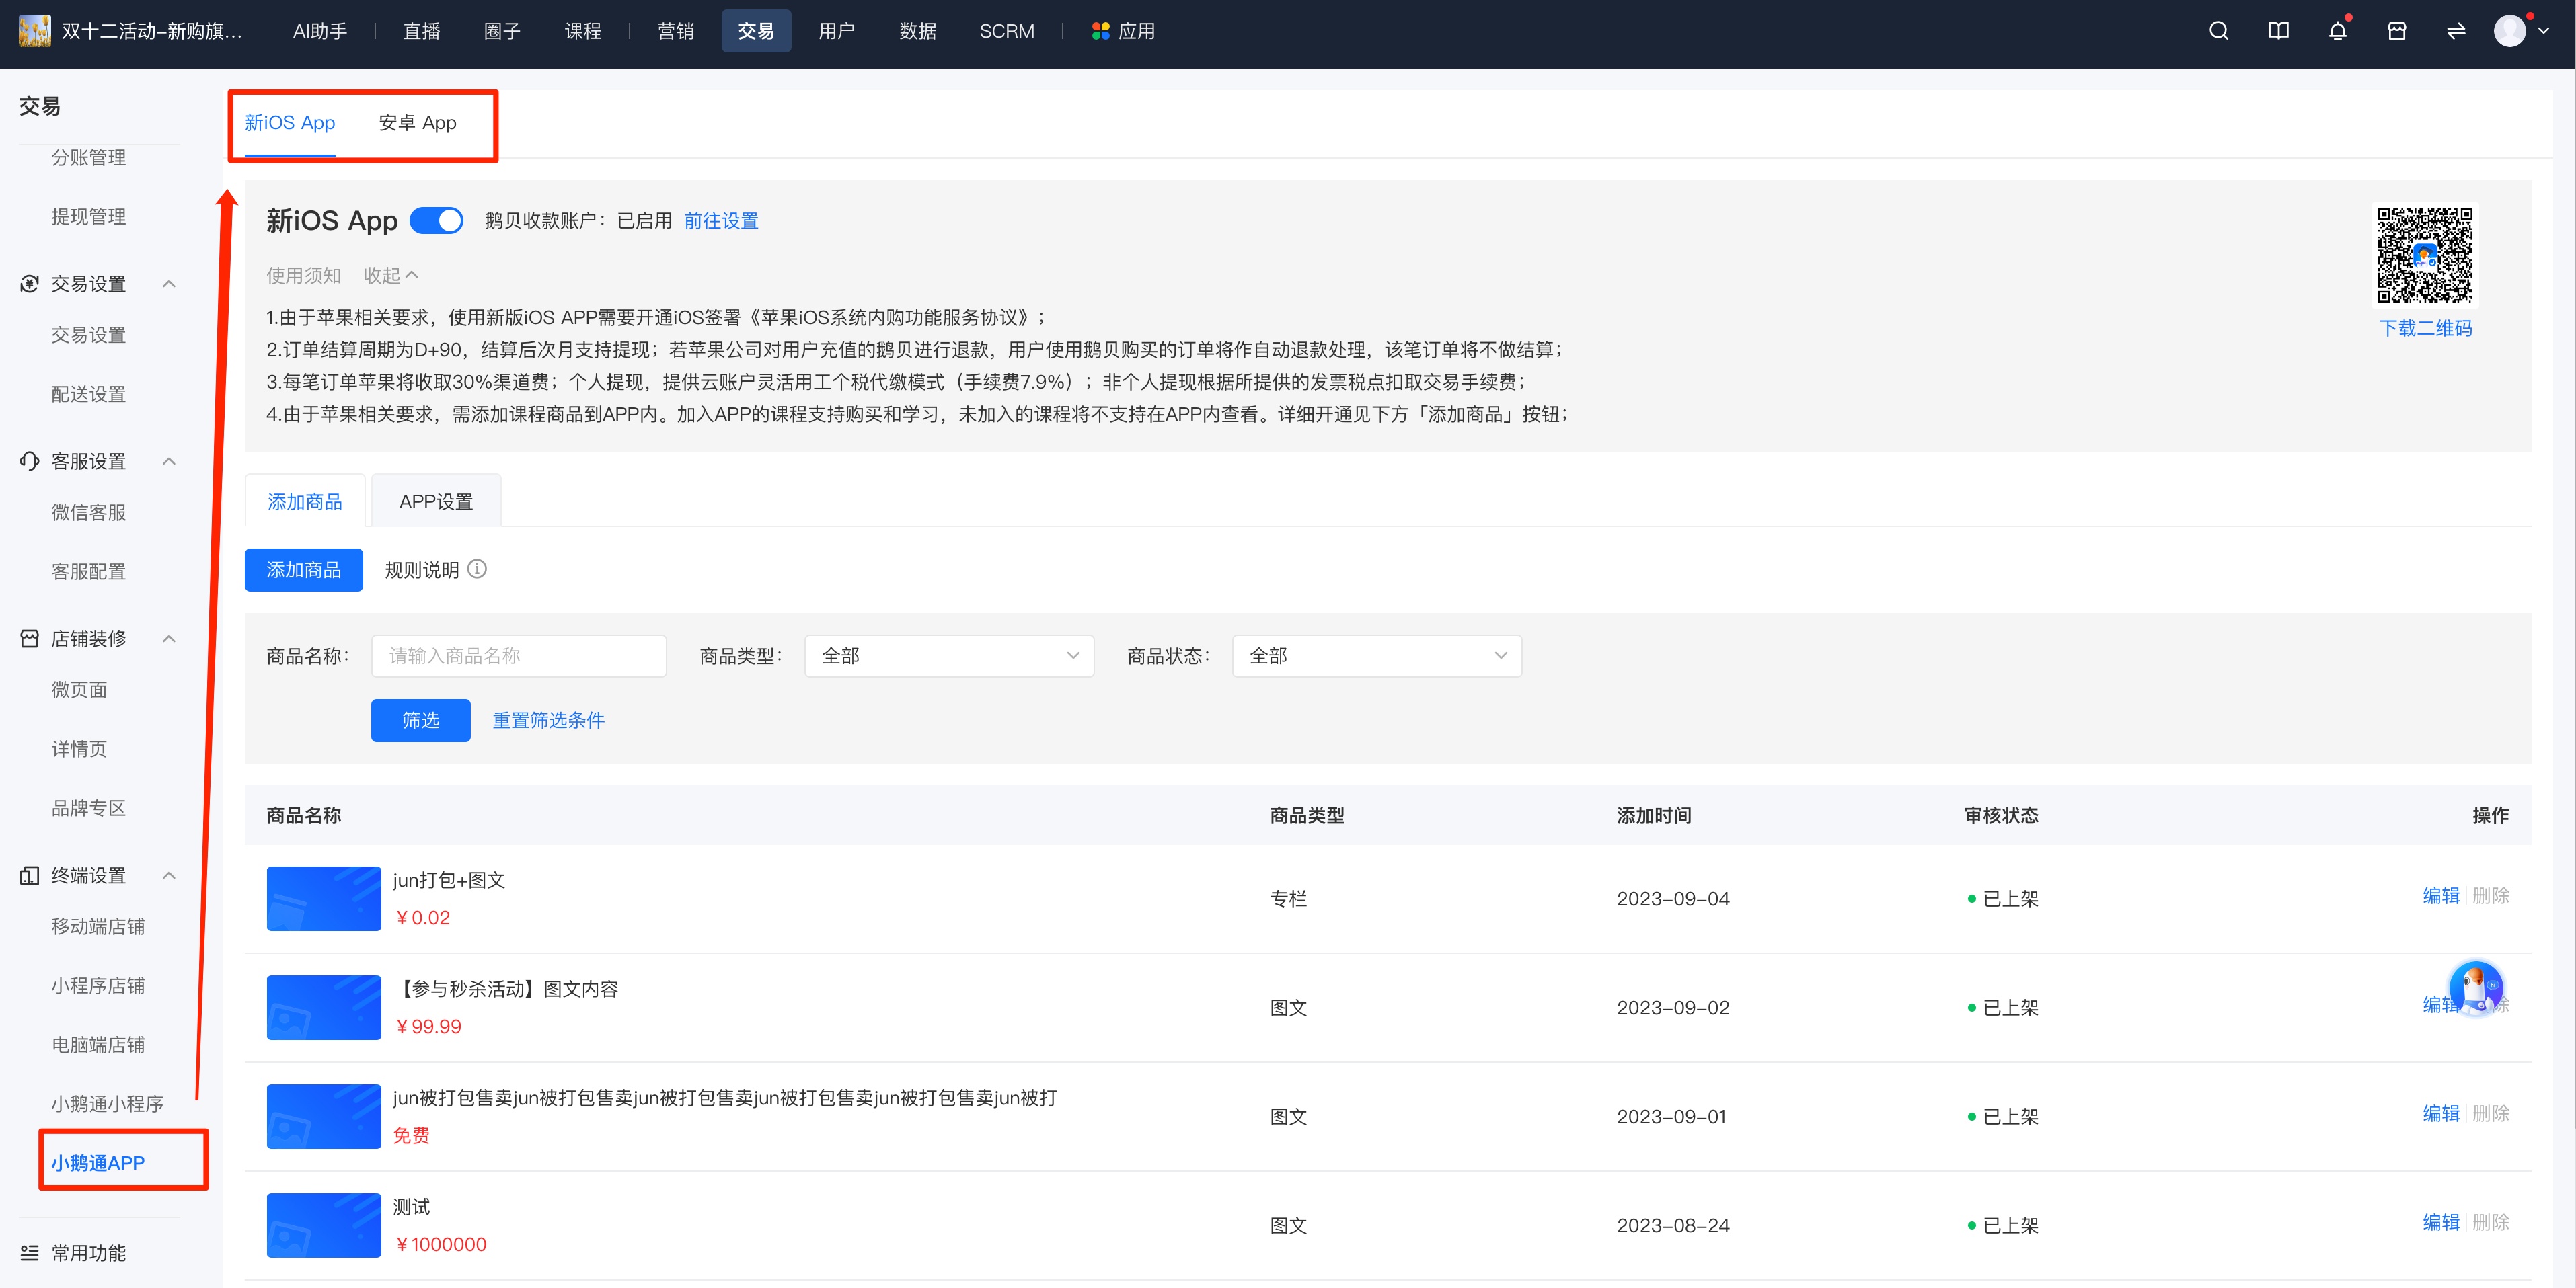The width and height of the screenshot is (2576, 1288).
Task: Open the 商品状态 dropdown
Action: 1376,655
